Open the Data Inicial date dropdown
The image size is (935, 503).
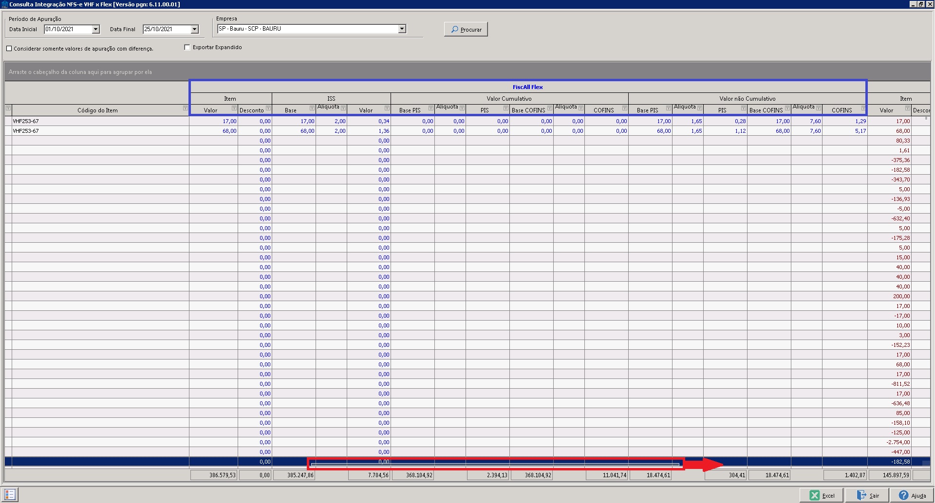[95, 29]
